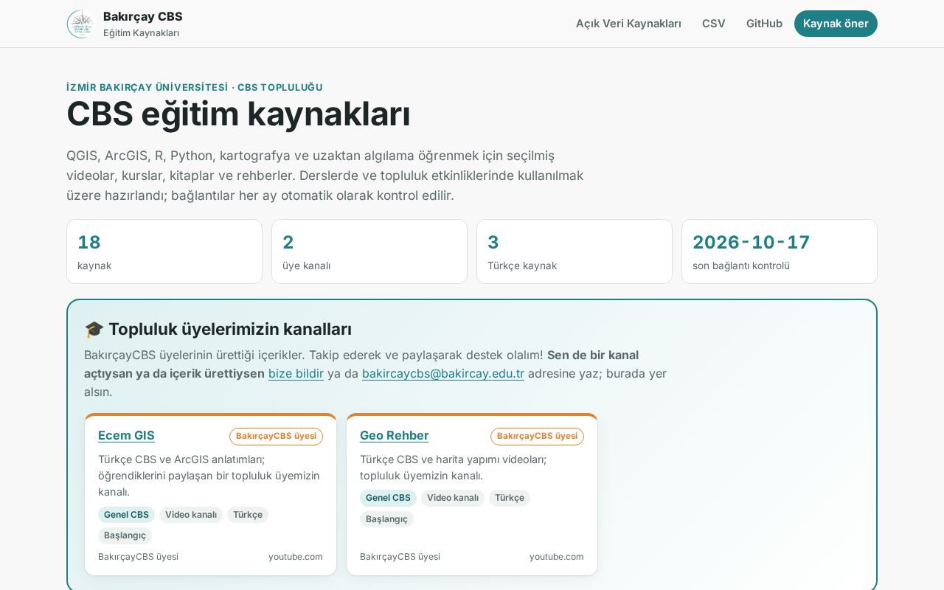Select Türkçe tag on Geo Rehber card

click(x=510, y=498)
